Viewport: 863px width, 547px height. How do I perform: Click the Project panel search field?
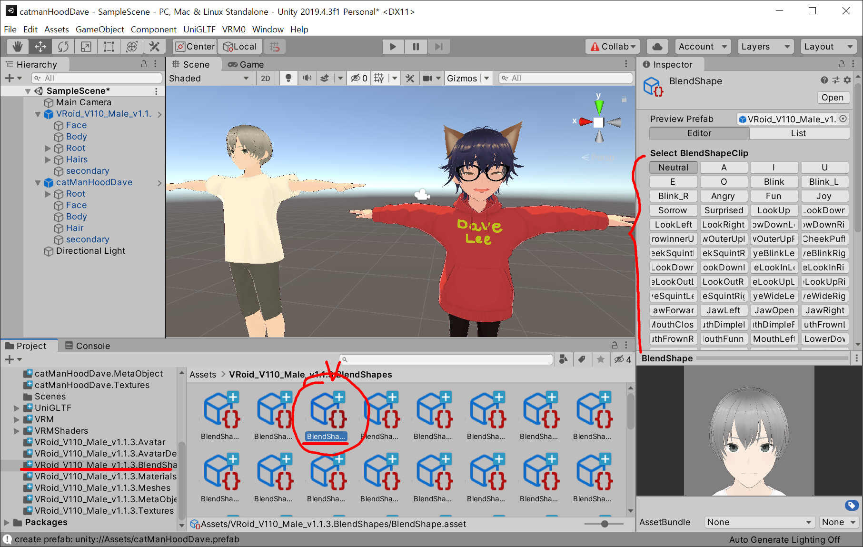446,360
